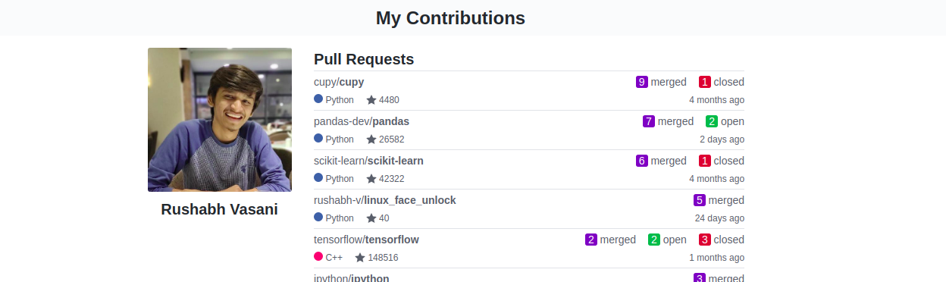Click the blue Python dot under cupy
The width and height of the screenshot is (946, 282).
[318, 99]
